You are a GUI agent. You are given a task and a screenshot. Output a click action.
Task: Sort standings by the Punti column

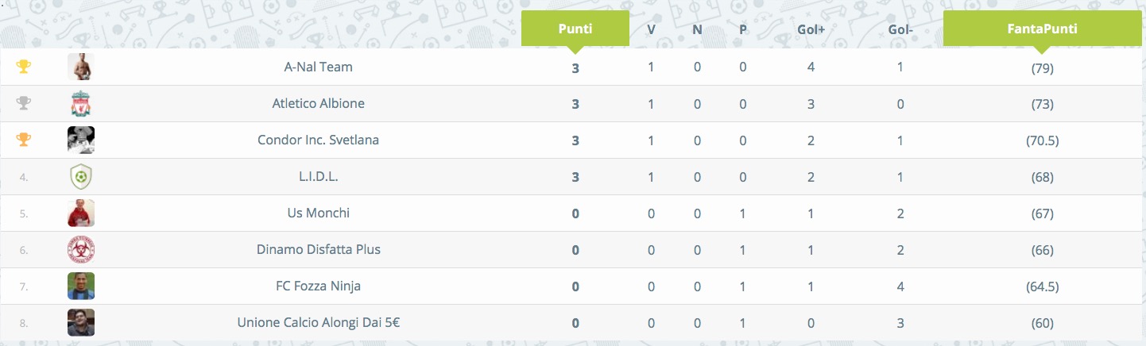[x=575, y=29]
